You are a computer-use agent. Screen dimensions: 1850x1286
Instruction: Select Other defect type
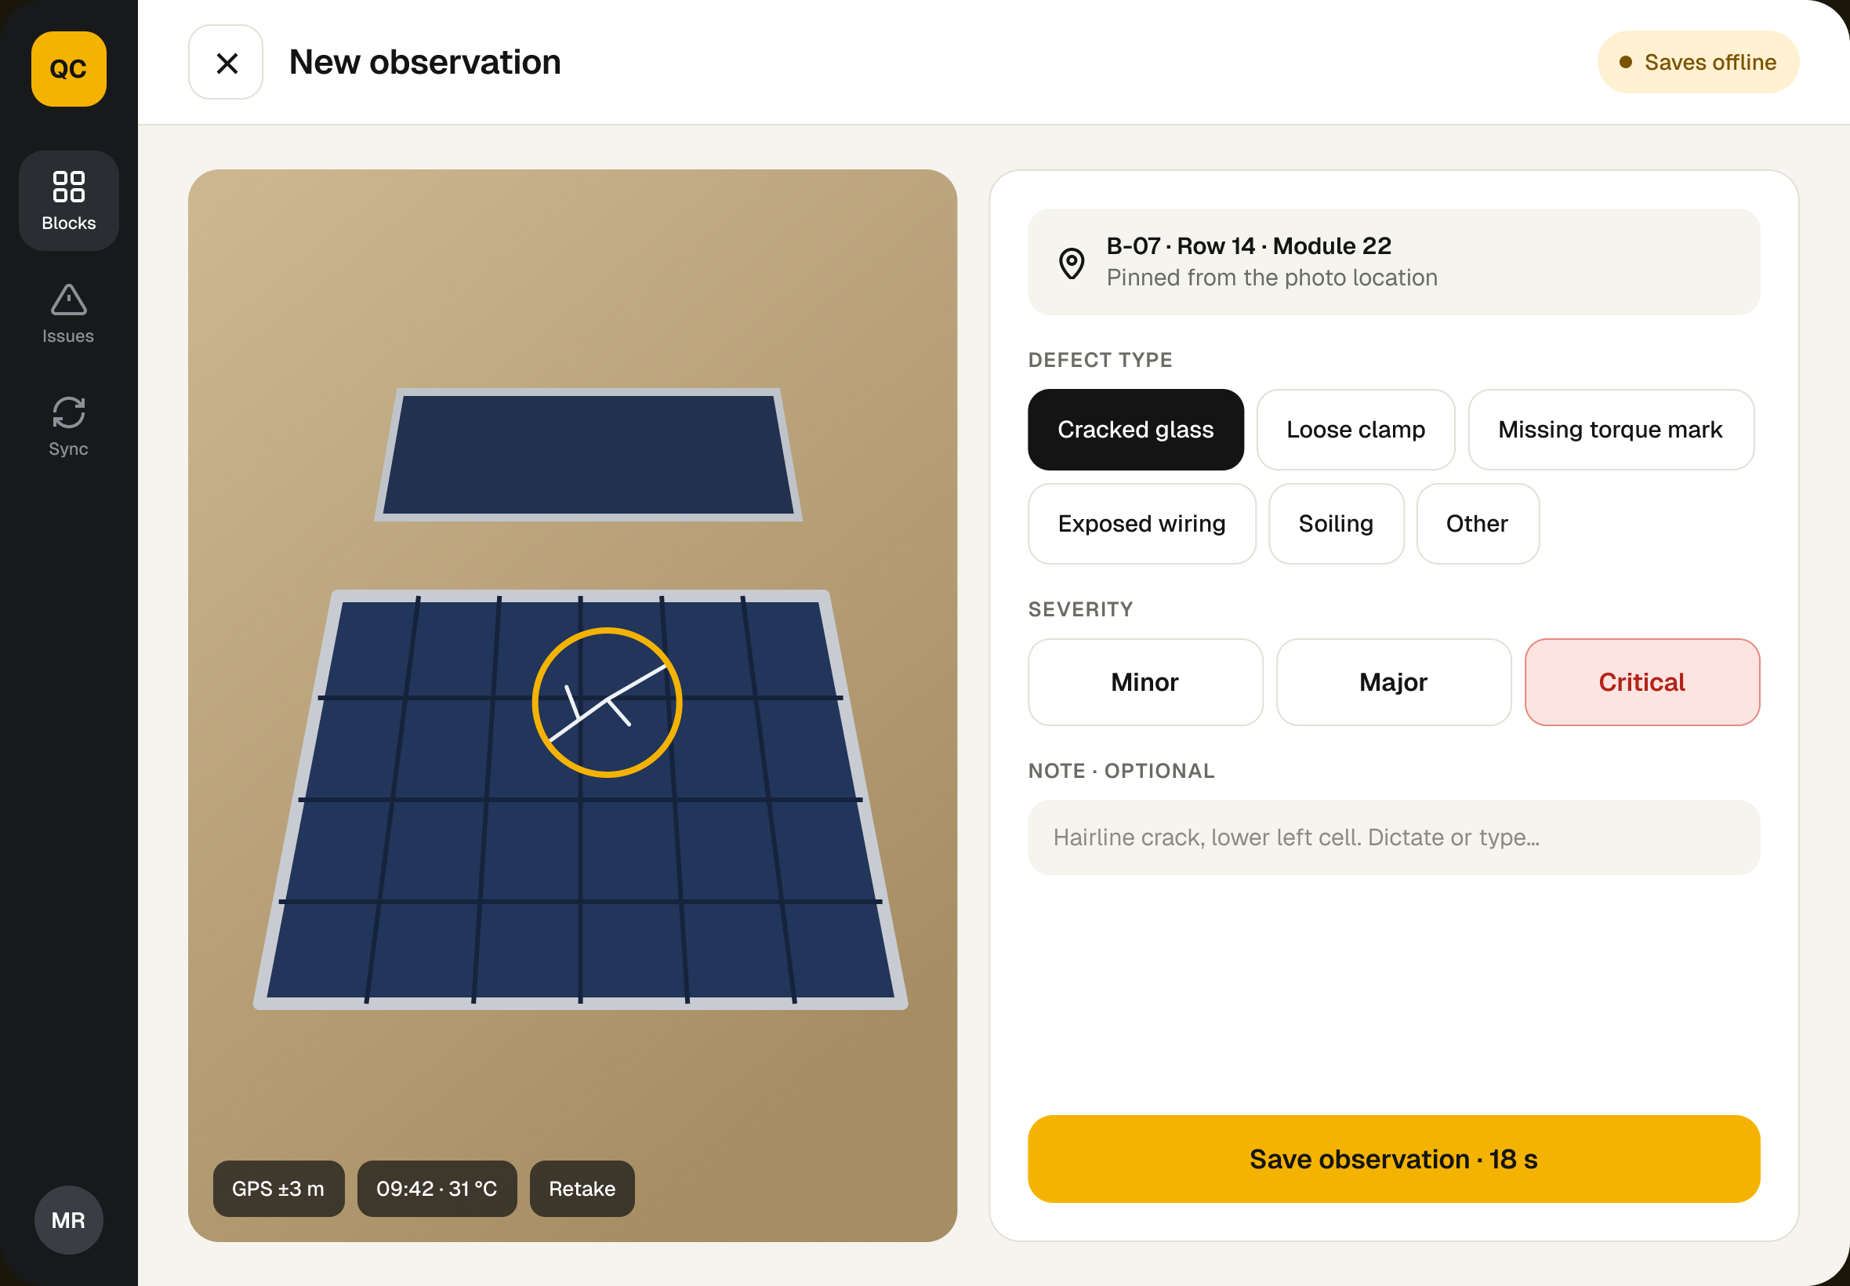pyautogui.click(x=1477, y=524)
